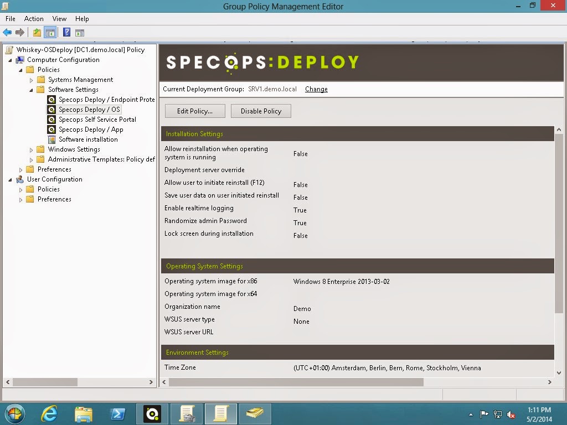Screen dimensions: 567x425
Task: Open Specops Deploy app in taskbar
Action: point(152,414)
